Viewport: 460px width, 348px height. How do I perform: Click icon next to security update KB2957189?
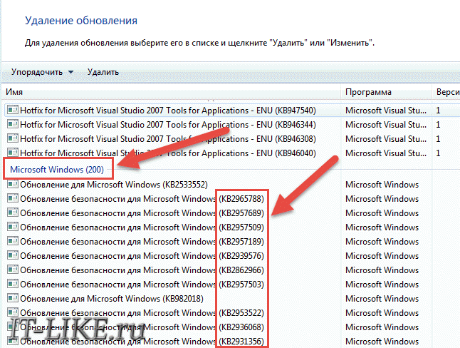(12, 241)
